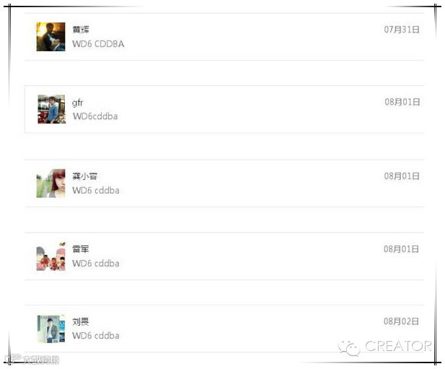Open the sender name above WD6 CDDBA

pos(81,30)
